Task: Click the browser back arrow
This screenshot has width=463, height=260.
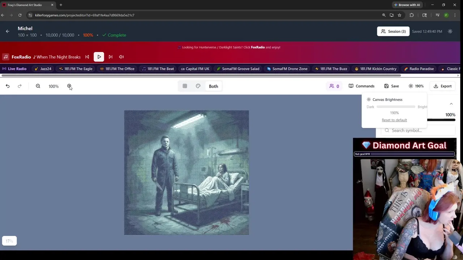Action: pyautogui.click(x=3, y=15)
